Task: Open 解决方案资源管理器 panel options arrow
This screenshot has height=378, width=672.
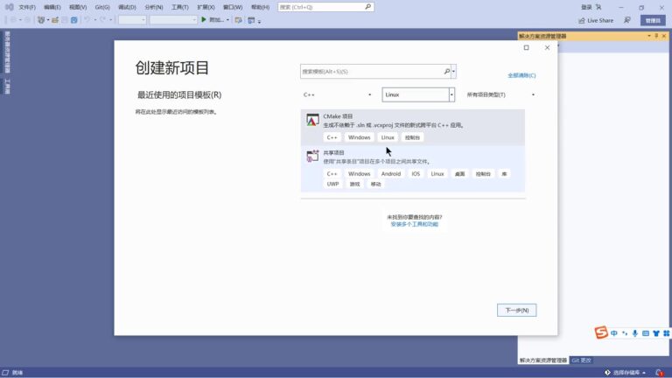Action: [x=649, y=36]
